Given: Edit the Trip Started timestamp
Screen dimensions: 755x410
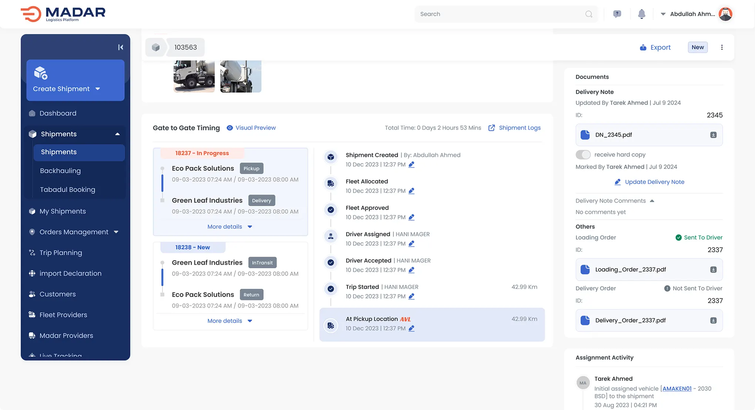Looking at the screenshot, I should [x=411, y=297].
